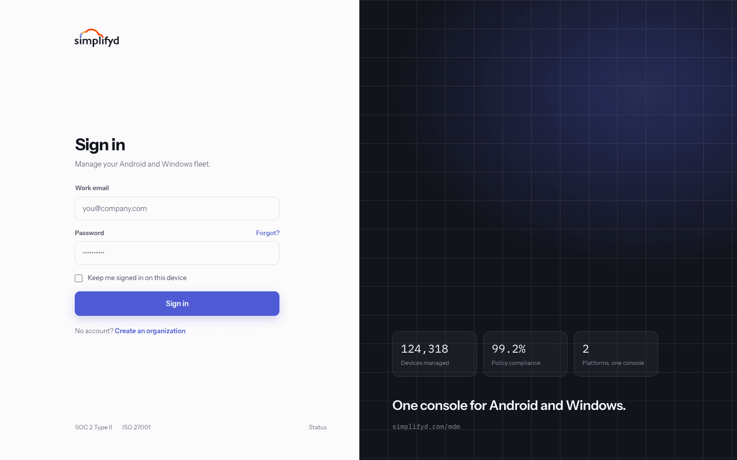Click 'Manage your Android and Windows fleet.' text

click(143, 164)
